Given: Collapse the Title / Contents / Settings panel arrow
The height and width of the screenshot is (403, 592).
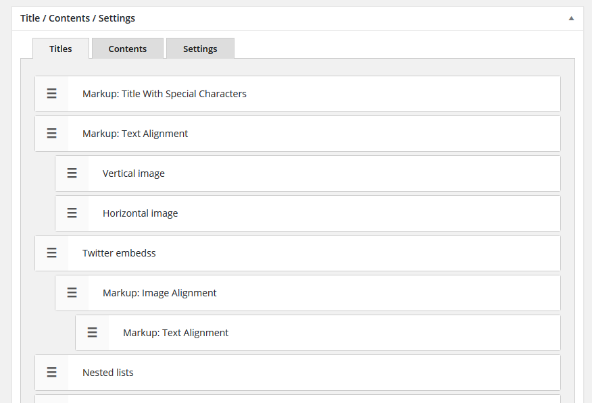Looking at the screenshot, I should click(x=571, y=18).
